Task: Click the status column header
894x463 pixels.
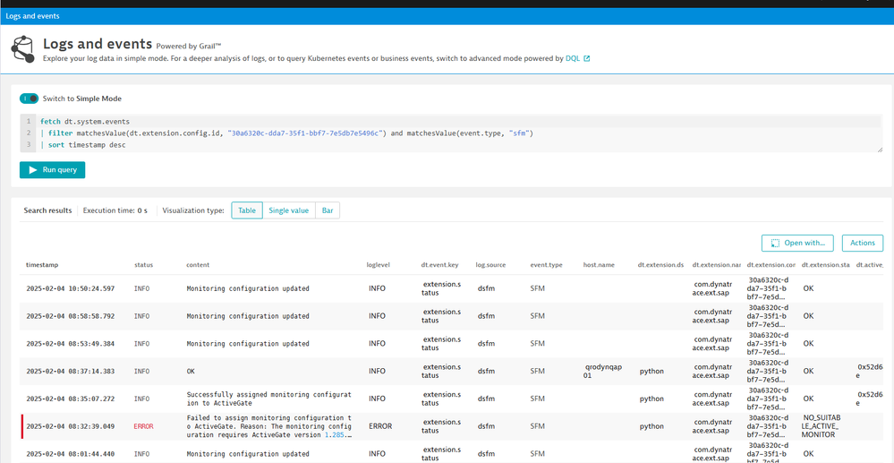Action: coord(143,265)
